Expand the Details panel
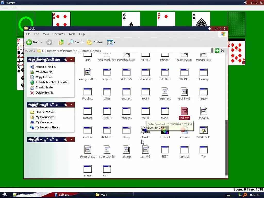The width and height of the screenshot is (264, 198). (71, 139)
